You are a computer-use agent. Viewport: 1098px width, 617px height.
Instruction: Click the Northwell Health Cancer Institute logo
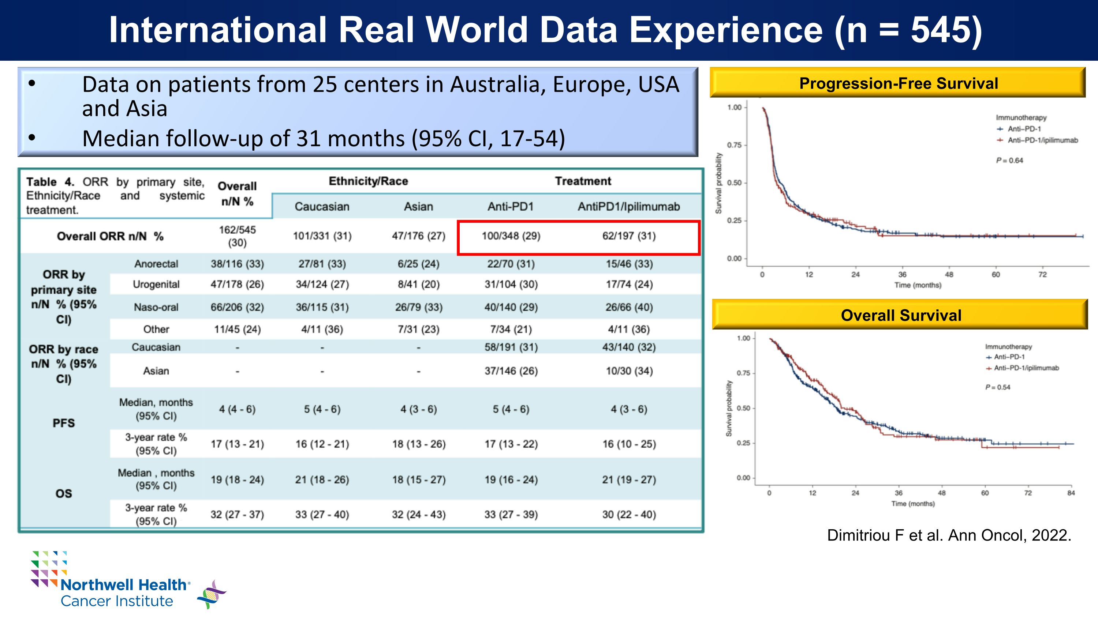[x=111, y=580]
